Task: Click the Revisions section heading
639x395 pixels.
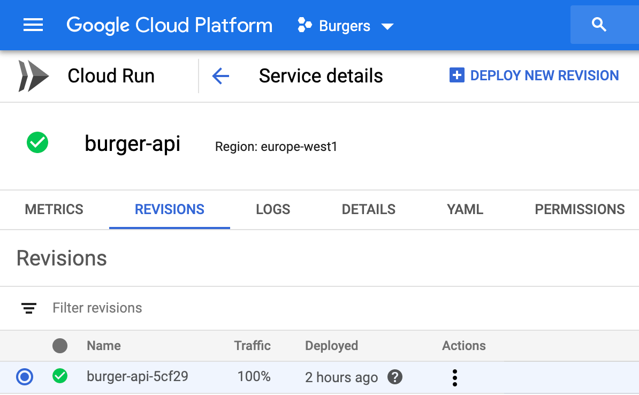Action: [62, 259]
